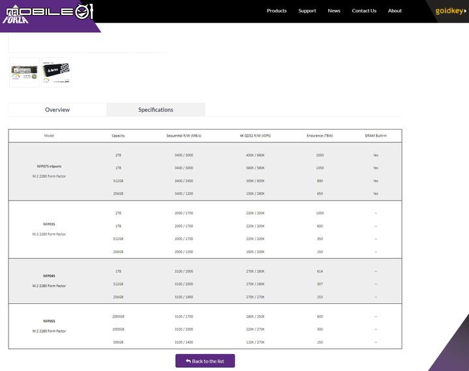Viewport: 469px width, 371px height.
Task: Click the 3100 / 1900 sequential speed cell
Action: (x=184, y=297)
